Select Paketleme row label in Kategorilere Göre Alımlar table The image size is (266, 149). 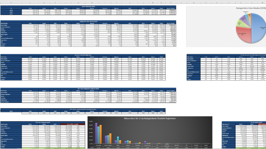[x=11, y=33]
